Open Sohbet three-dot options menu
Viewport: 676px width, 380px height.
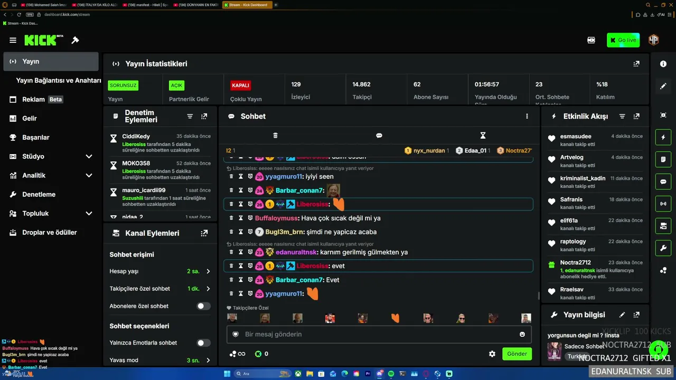(527, 116)
